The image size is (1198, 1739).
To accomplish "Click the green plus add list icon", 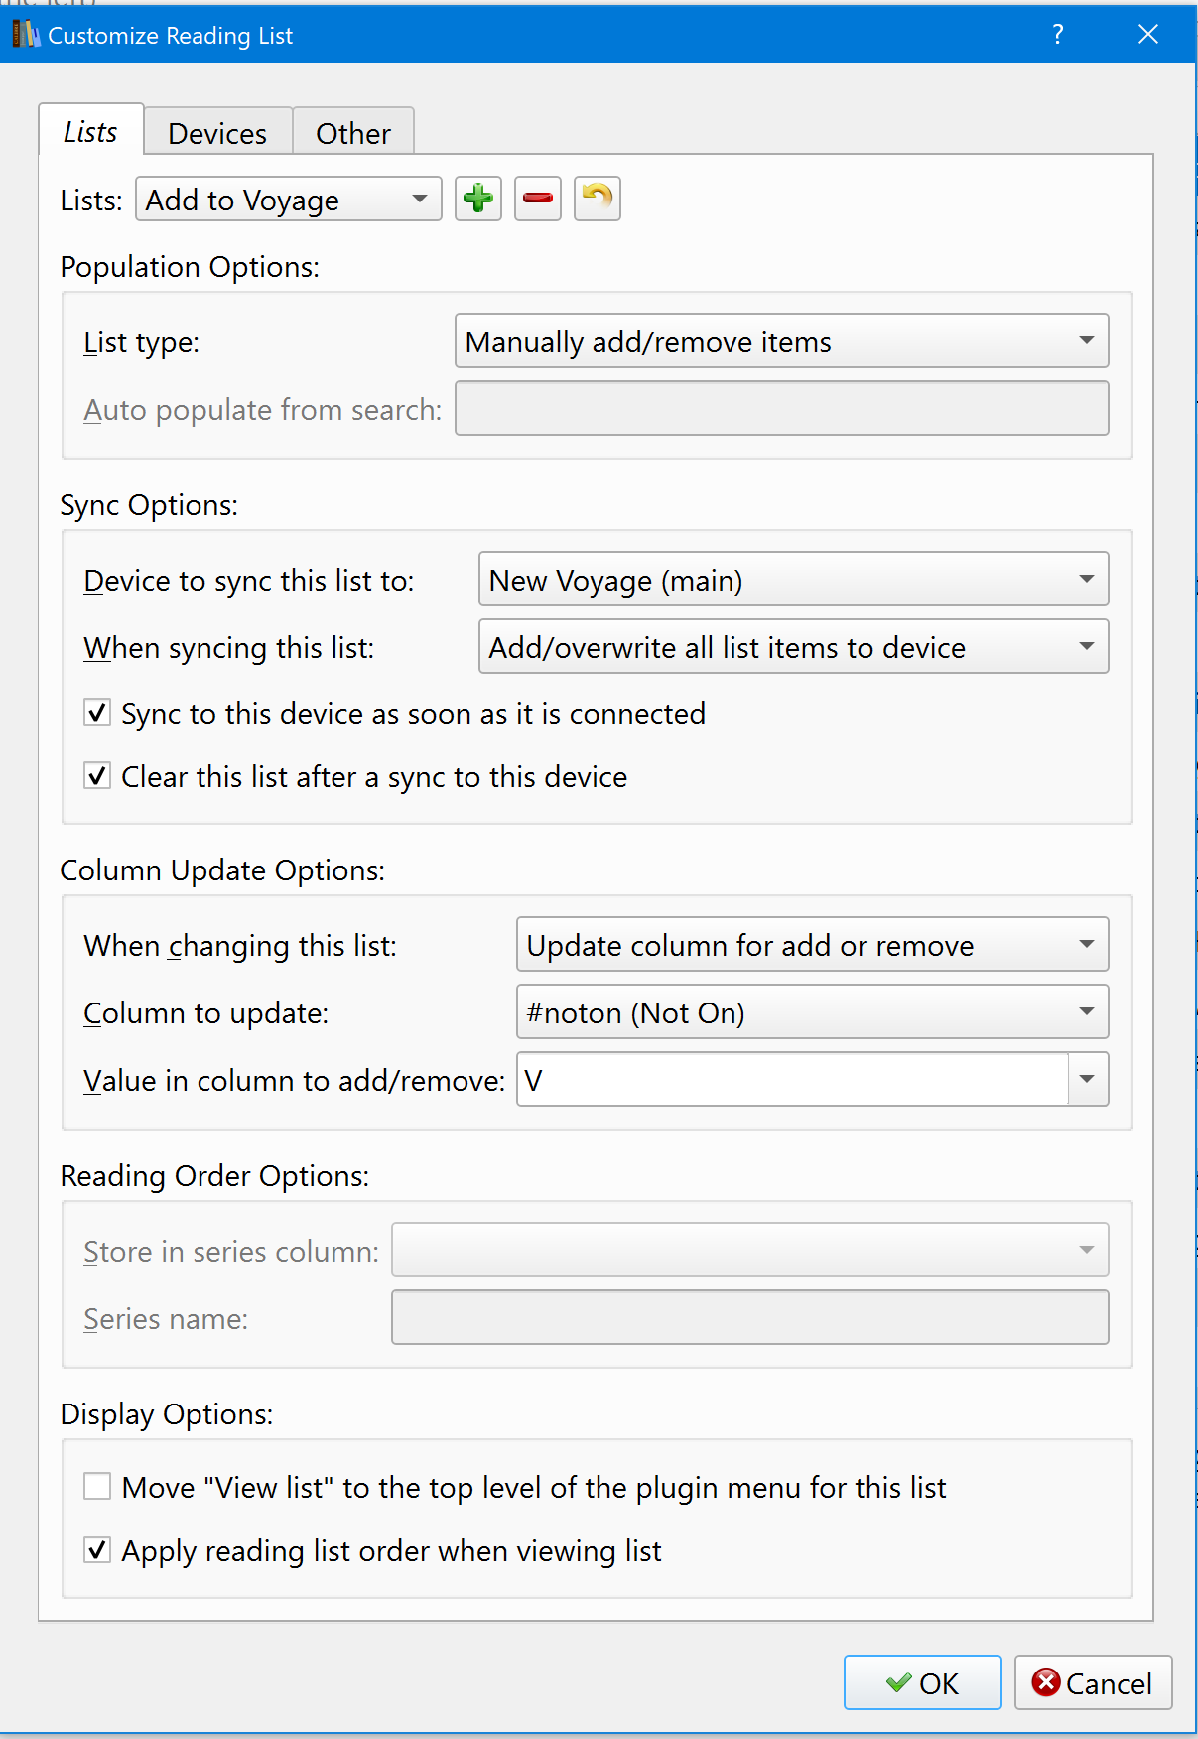I will tap(478, 199).
